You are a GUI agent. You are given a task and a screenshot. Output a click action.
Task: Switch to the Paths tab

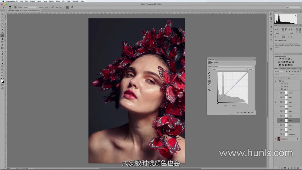coord(288,68)
